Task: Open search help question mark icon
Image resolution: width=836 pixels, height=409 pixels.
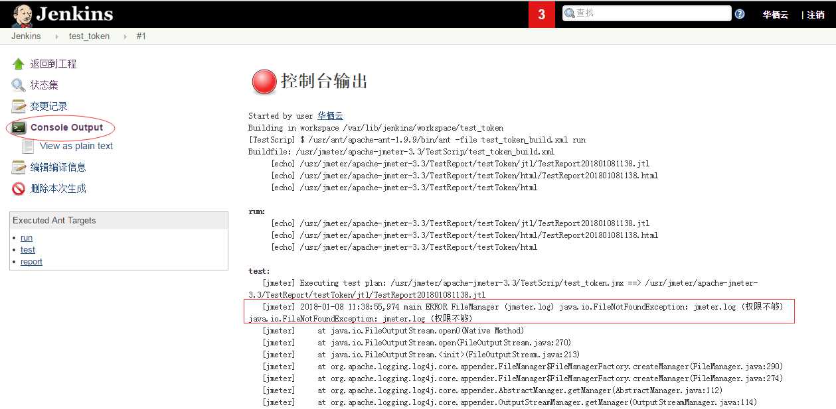Action: [x=740, y=14]
